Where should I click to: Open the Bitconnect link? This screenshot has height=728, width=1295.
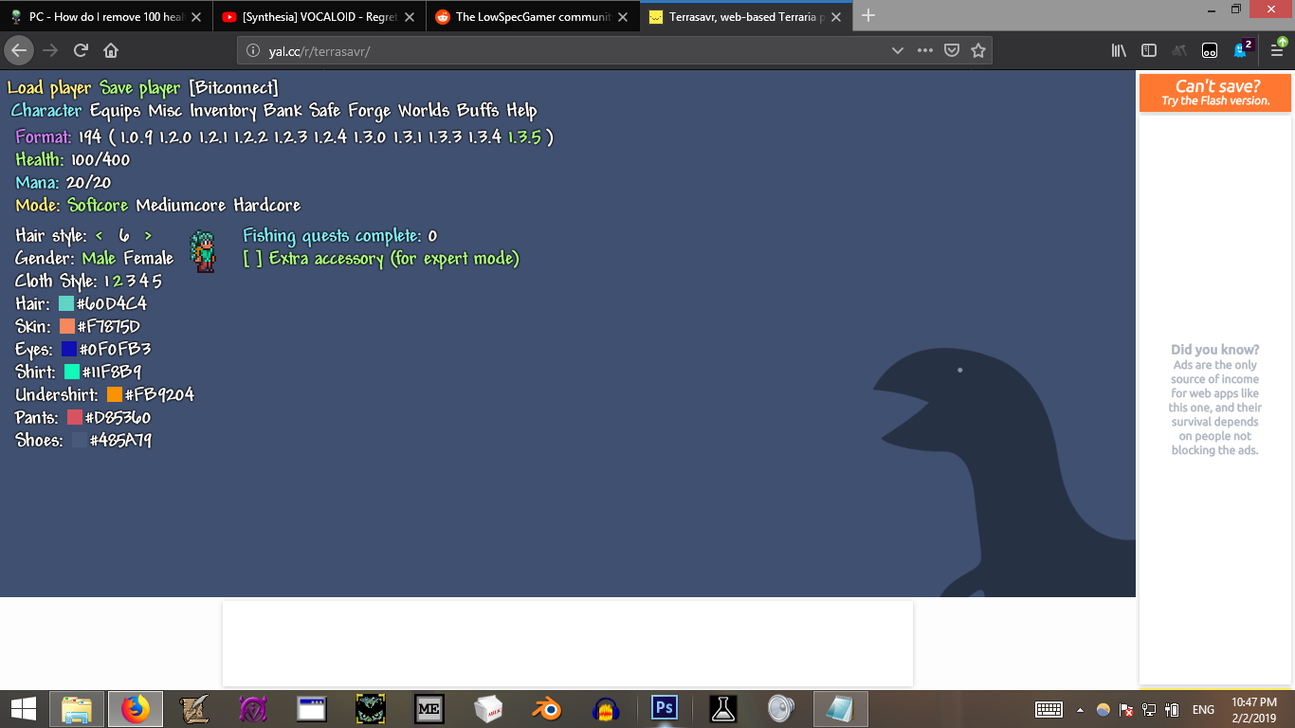click(x=233, y=88)
